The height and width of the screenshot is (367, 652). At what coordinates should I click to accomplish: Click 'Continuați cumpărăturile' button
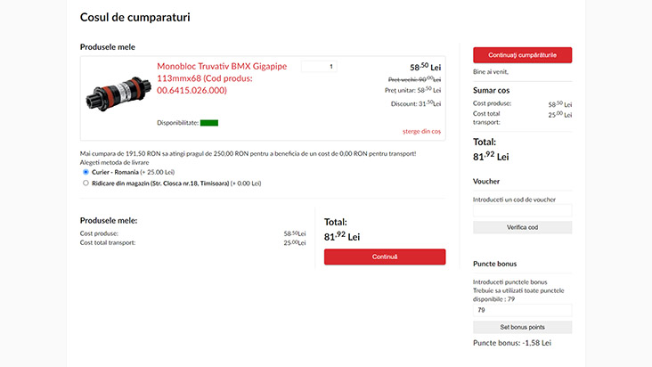[x=522, y=55]
